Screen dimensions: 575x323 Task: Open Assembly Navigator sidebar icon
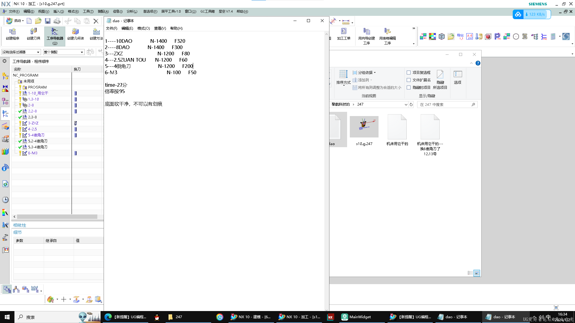(x=5, y=76)
